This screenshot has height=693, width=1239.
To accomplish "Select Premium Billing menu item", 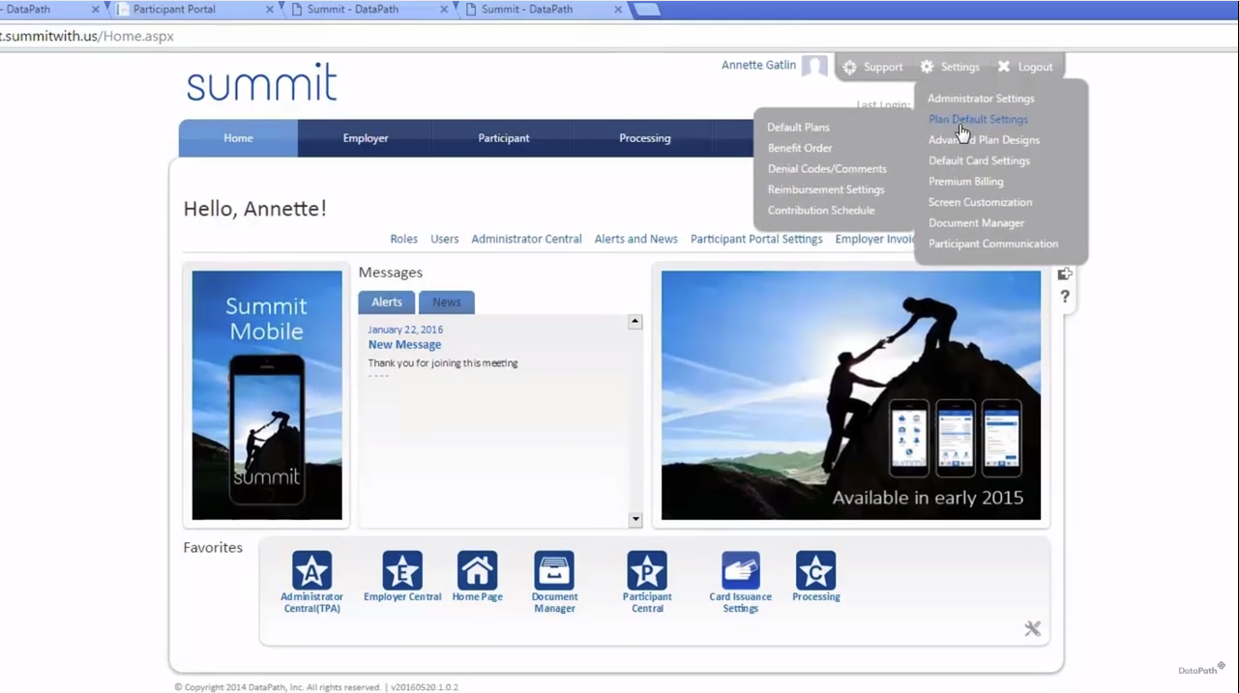I will click(x=965, y=182).
